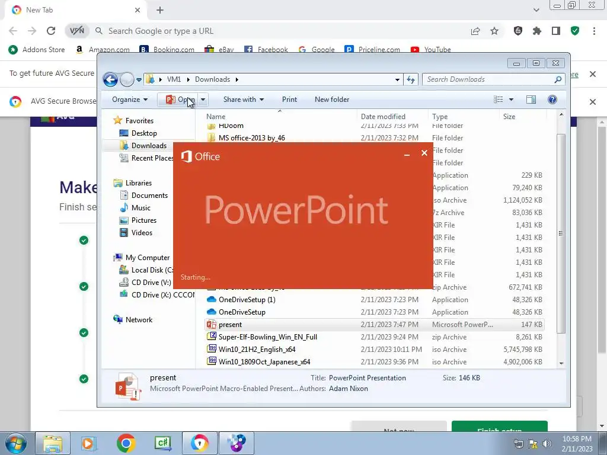Bookmark page with star icon
The height and width of the screenshot is (455, 607).
tap(494, 31)
